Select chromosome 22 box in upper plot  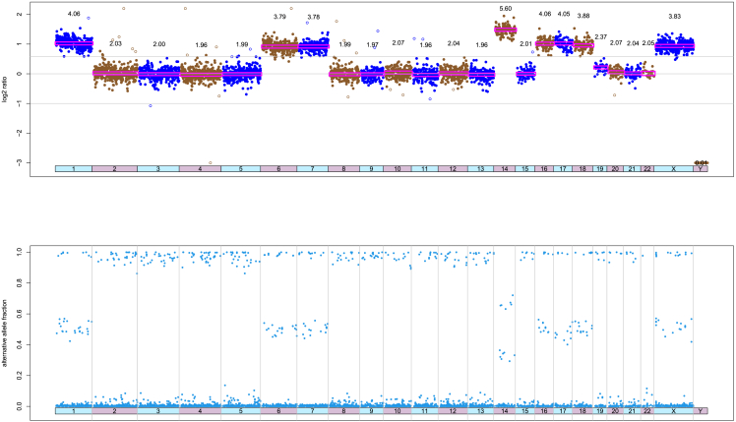[x=647, y=169]
